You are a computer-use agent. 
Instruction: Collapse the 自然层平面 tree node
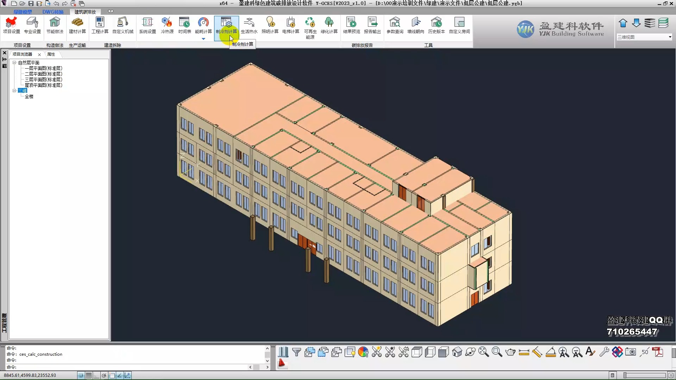14,63
